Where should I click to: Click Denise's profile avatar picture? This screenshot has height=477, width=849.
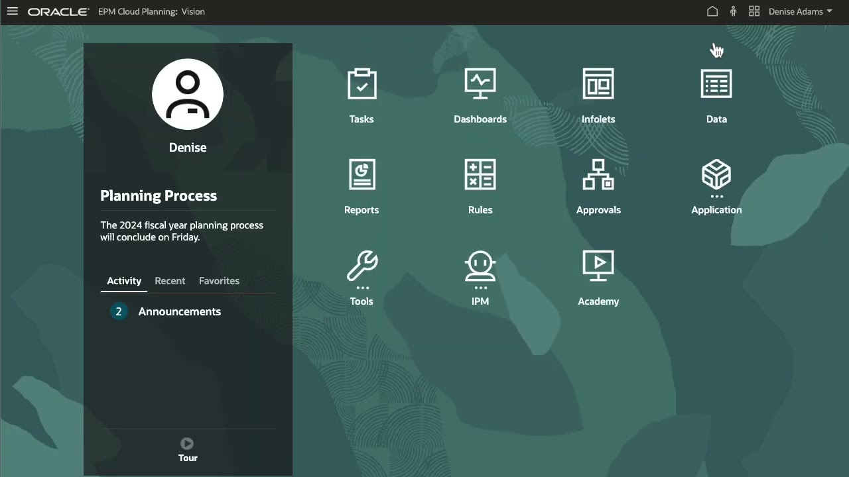[188, 94]
